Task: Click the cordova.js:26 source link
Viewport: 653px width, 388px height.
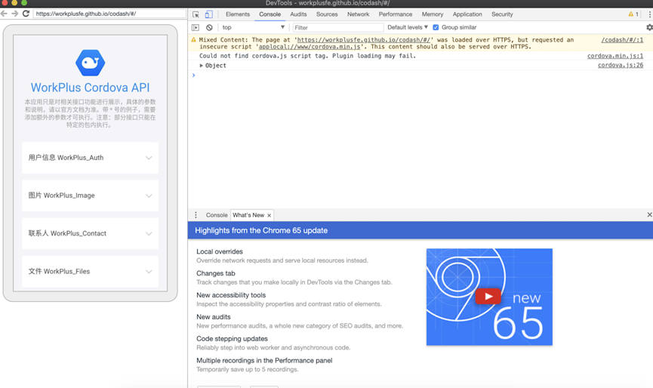Action: [620, 66]
